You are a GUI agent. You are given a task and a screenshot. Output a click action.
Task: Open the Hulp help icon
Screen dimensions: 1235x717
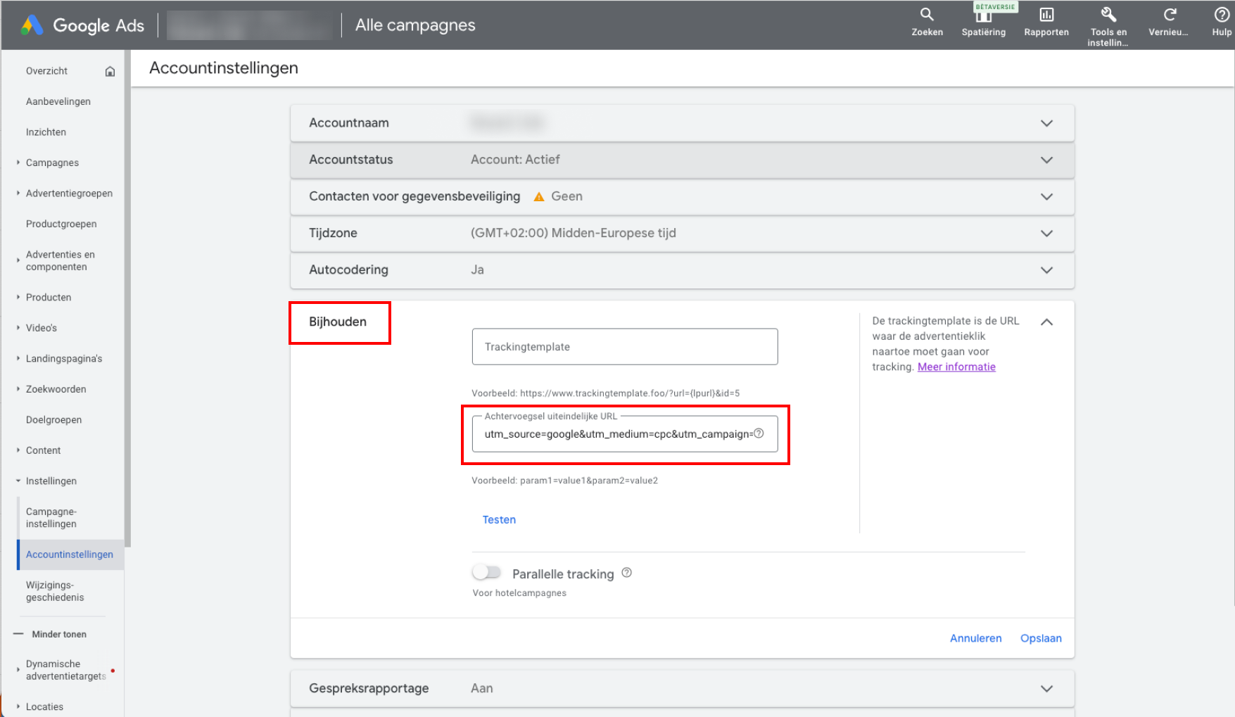[x=1222, y=14]
